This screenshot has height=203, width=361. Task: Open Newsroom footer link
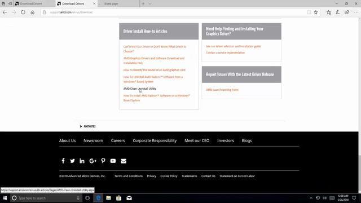[93, 140]
